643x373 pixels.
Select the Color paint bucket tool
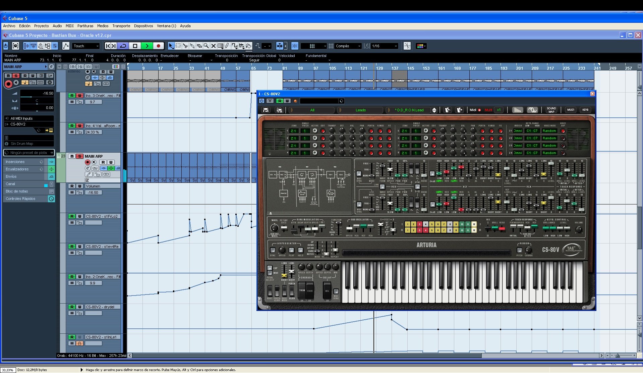coord(249,46)
